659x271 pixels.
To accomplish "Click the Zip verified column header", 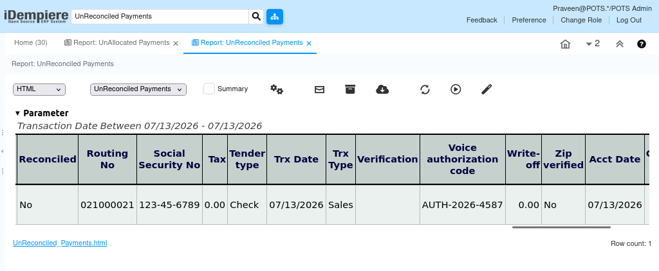I will click(x=563, y=159).
